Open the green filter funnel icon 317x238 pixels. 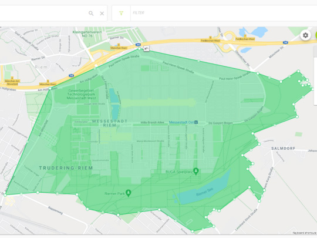pos(121,13)
